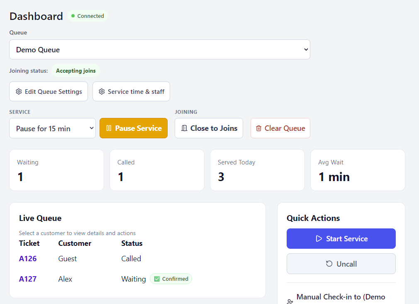Click Close to Joins button

[209, 128]
